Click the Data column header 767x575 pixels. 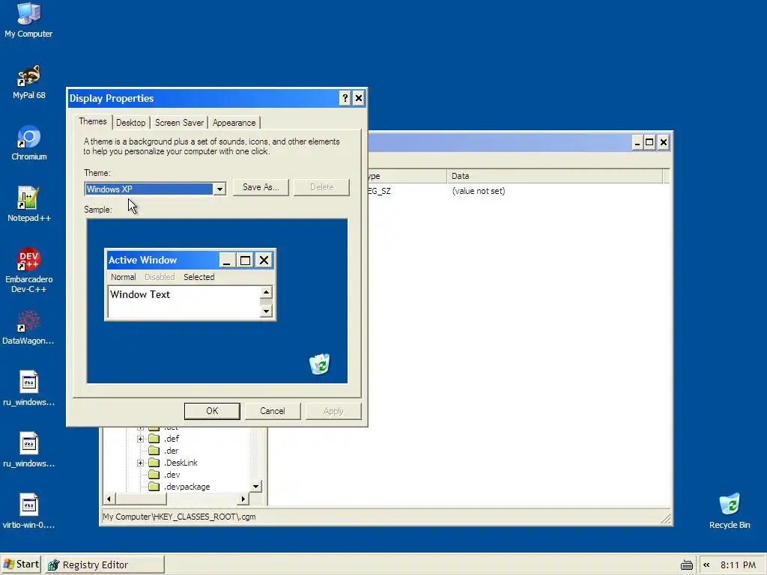pyautogui.click(x=555, y=176)
